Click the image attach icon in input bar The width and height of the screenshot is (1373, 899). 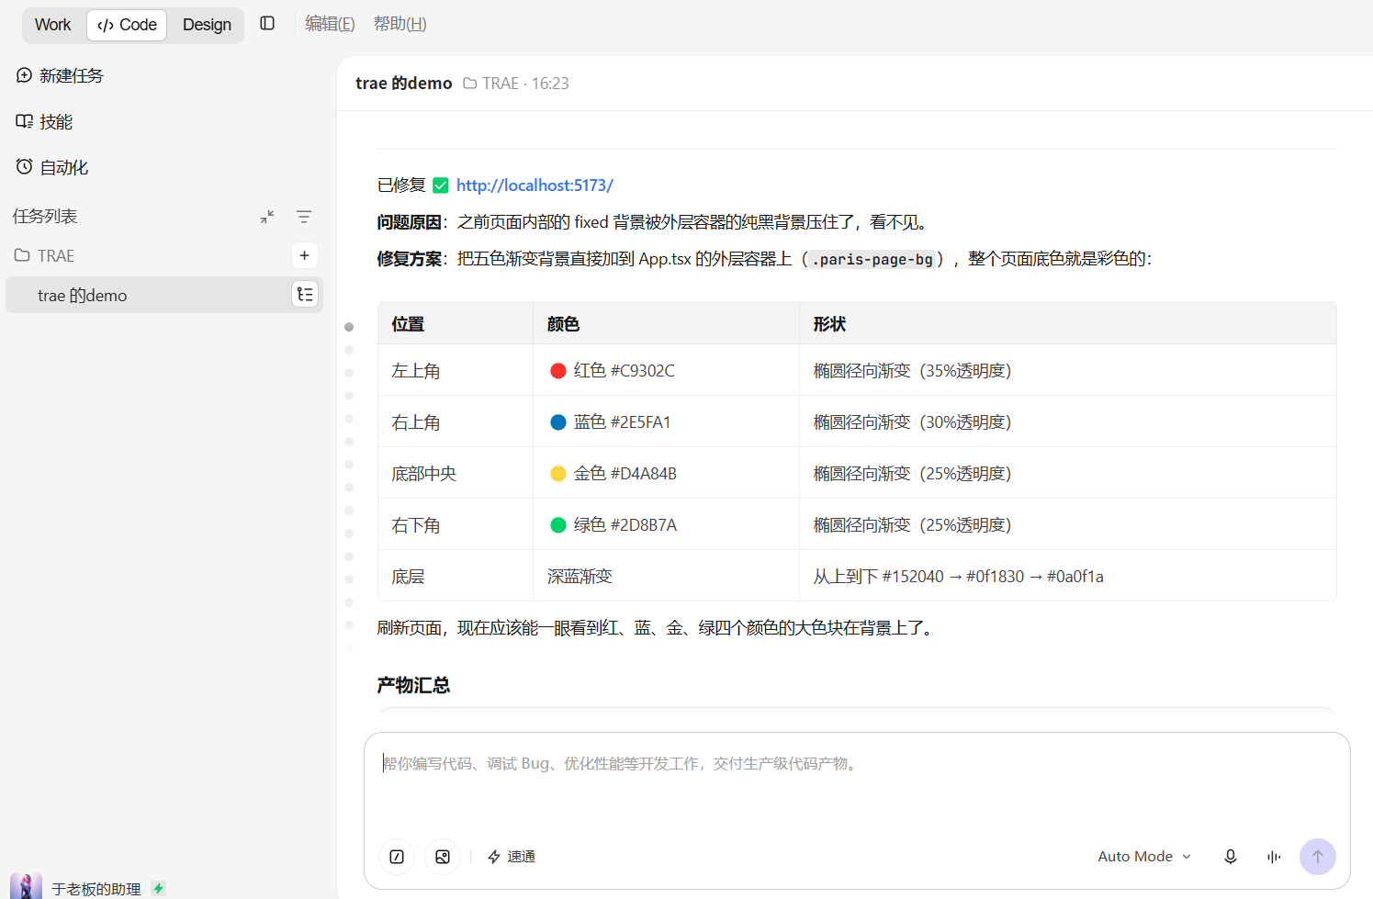(443, 857)
